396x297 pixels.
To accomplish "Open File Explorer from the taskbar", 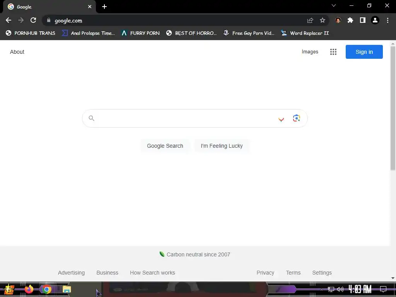I will click(x=67, y=289).
